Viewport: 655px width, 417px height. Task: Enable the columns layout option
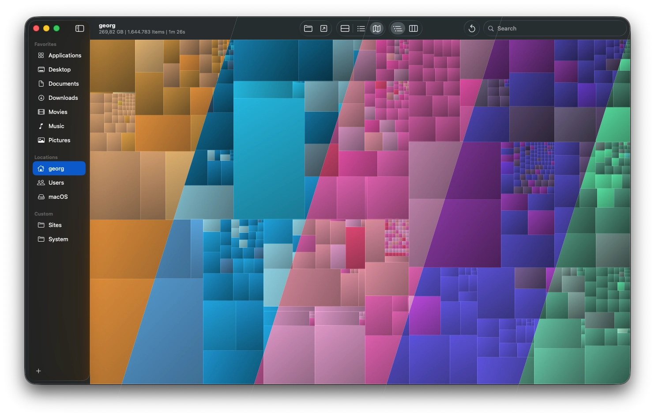pos(413,28)
